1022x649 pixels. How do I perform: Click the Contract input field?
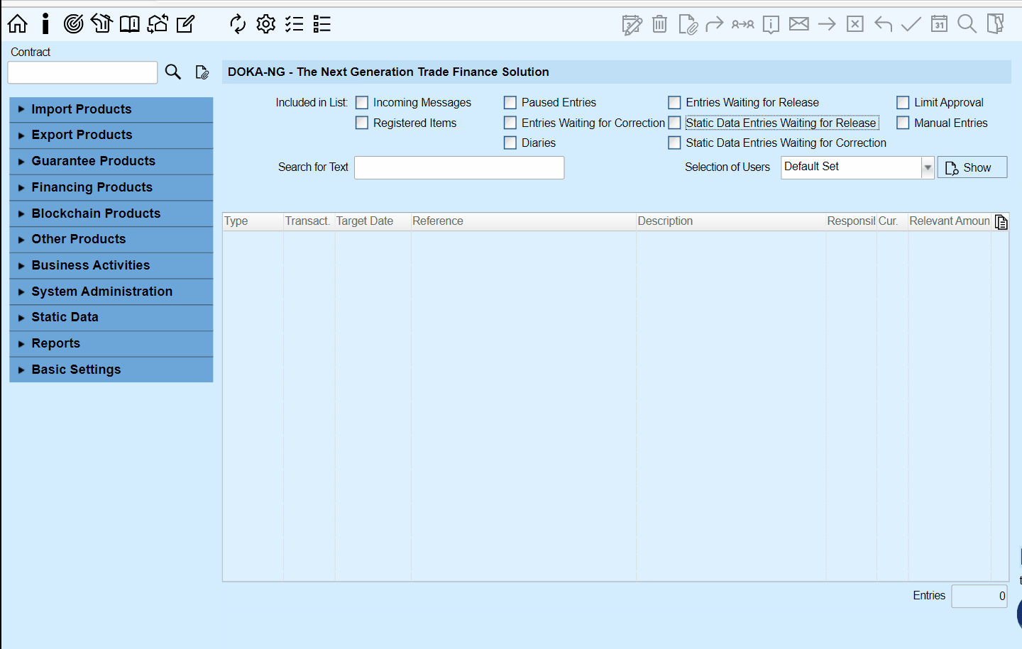(82, 72)
